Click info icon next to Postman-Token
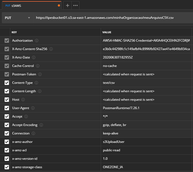The image size is (193, 172). coord(40,74)
